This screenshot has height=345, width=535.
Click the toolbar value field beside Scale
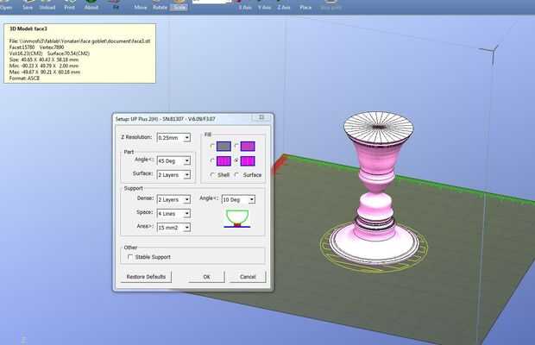[211, 2]
